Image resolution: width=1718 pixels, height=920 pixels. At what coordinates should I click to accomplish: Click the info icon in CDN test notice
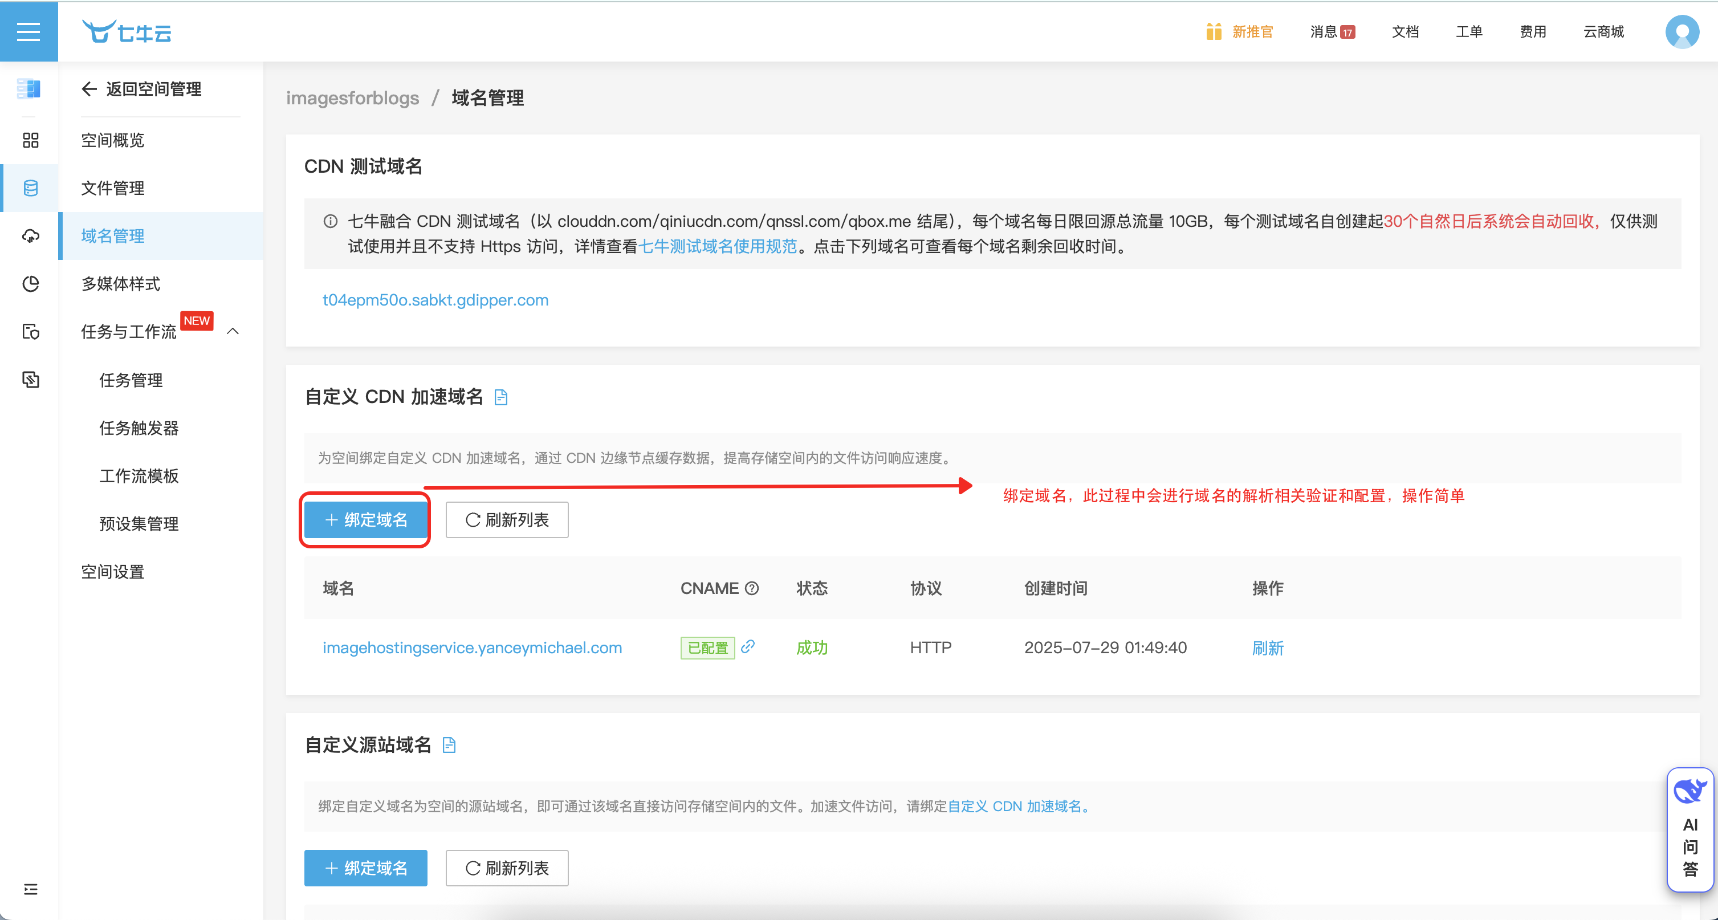[330, 222]
